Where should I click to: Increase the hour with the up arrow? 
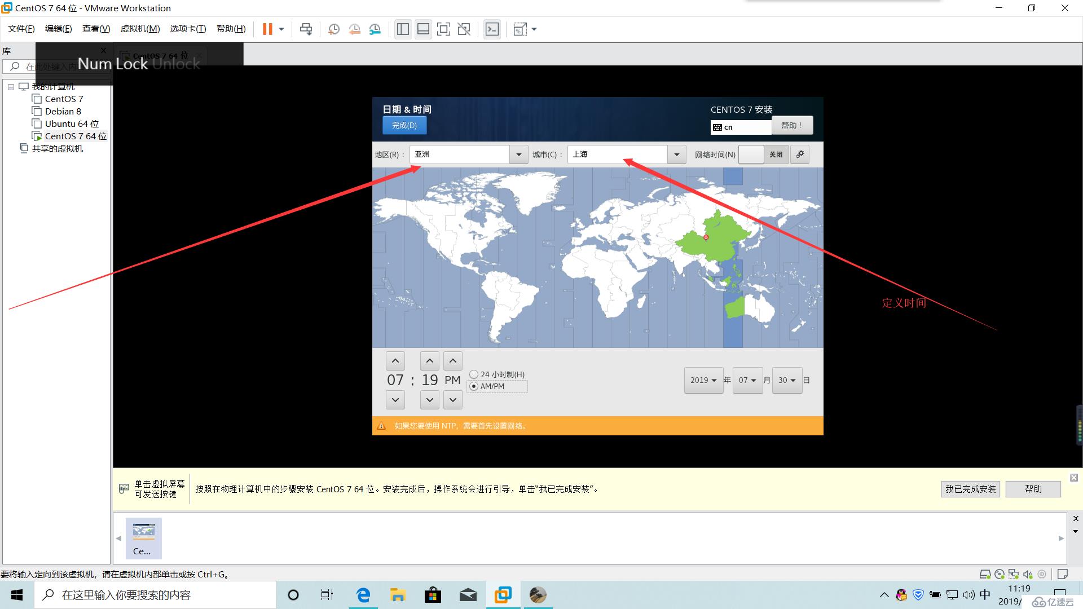395,361
